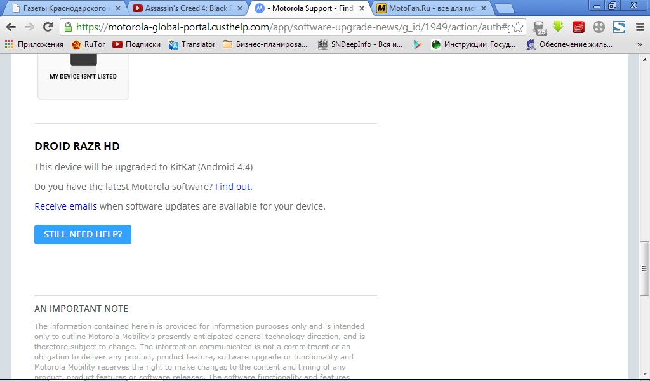Click the green download arrow extension

[x=558, y=27]
